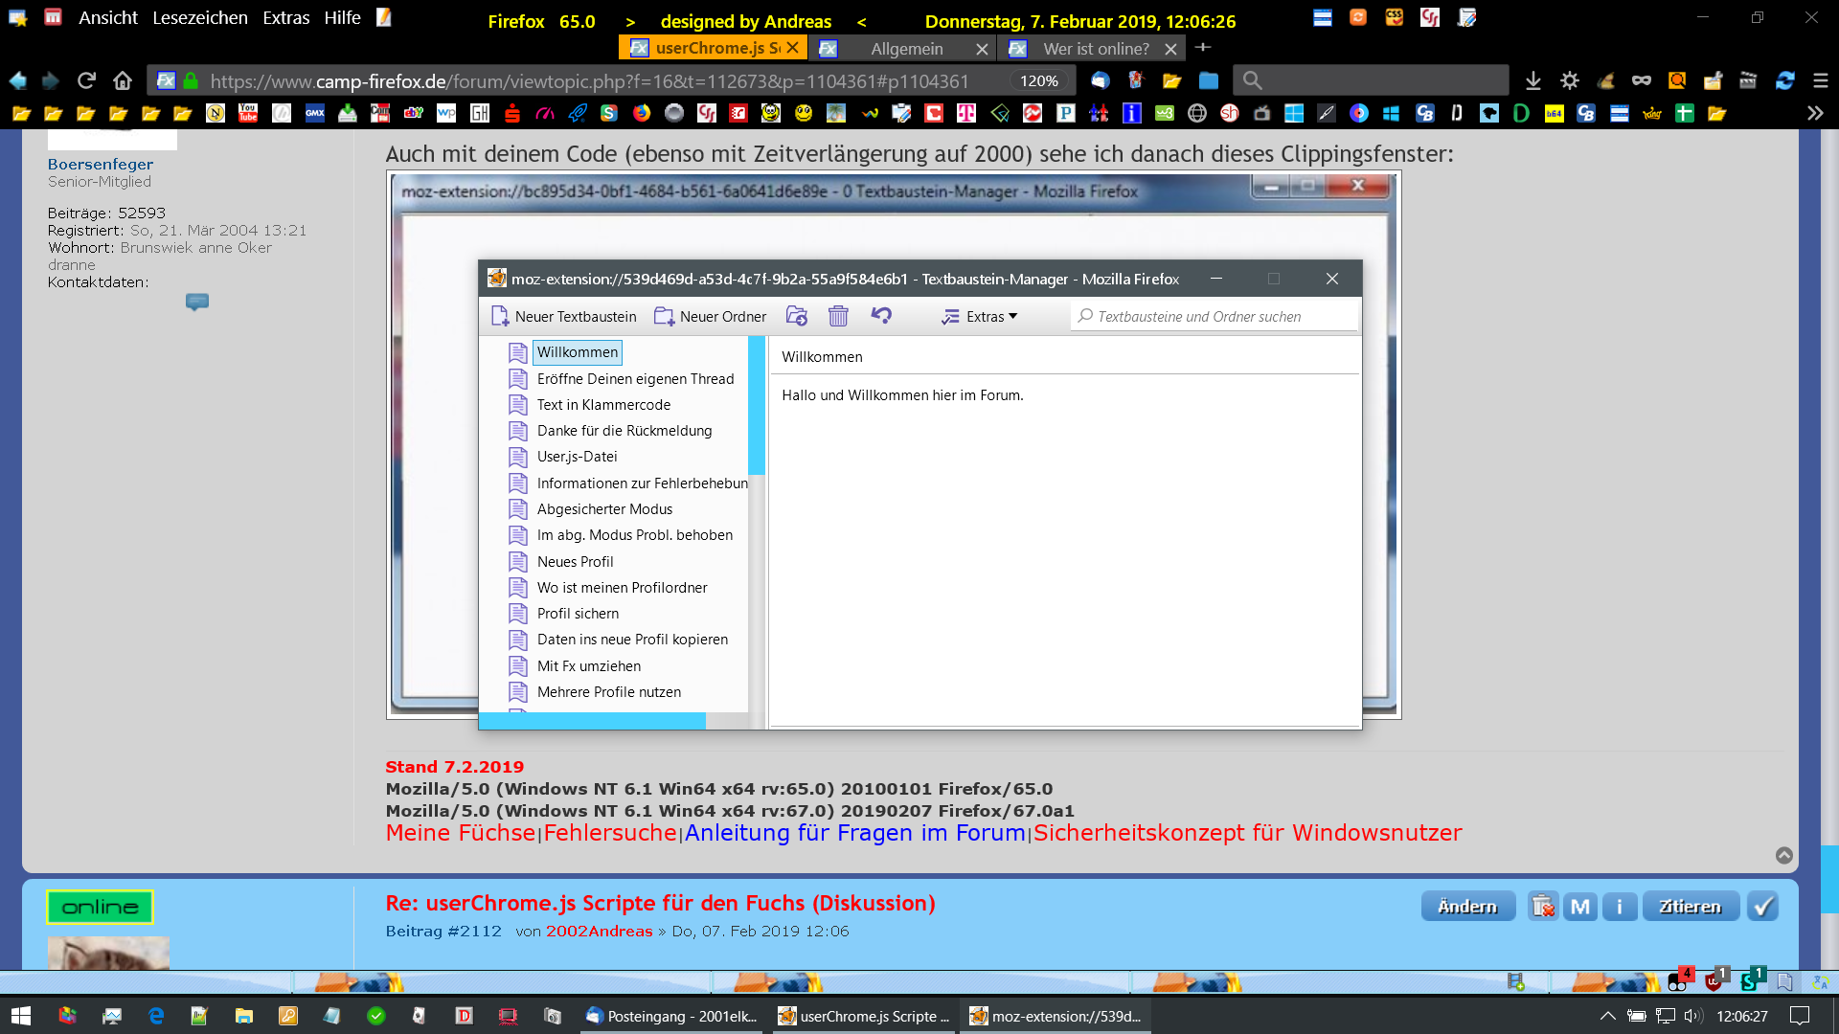The height and width of the screenshot is (1034, 1839).
Task: Click the M moderation button on post
Action: [1580, 906]
